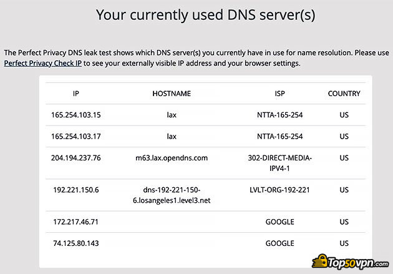Click US country in 192.221.150.6 row
393x274 pixels.
[344, 190]
